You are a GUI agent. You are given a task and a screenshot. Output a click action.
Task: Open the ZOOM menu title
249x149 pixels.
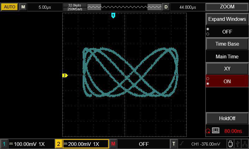tap(227, 7)
